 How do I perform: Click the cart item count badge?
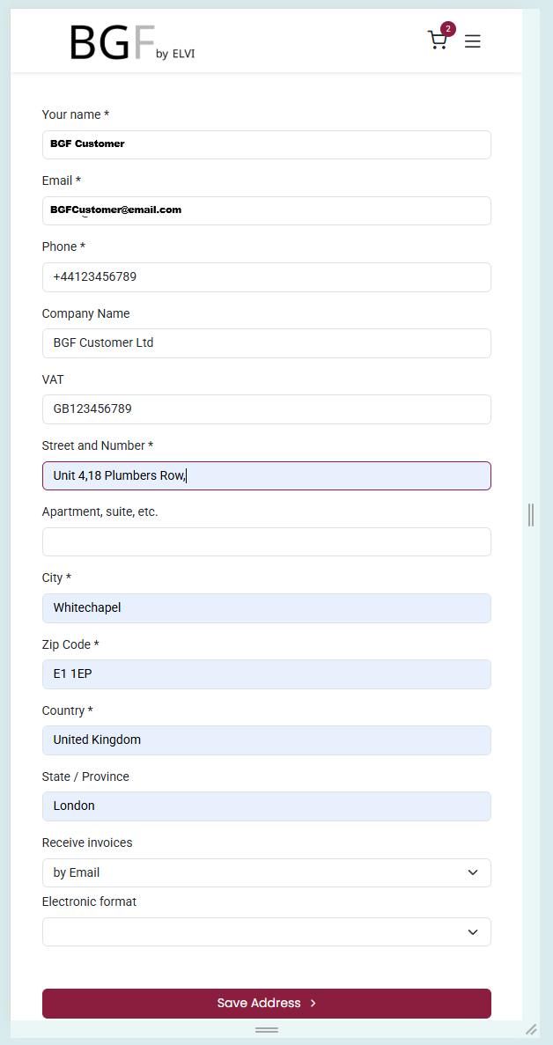click(x=448, y=29)
